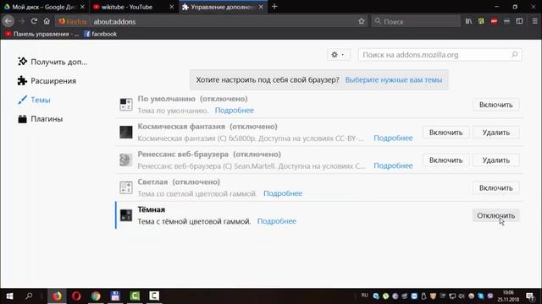
Task: Select Темы category in the sidebar
Action: click(34, 100)
